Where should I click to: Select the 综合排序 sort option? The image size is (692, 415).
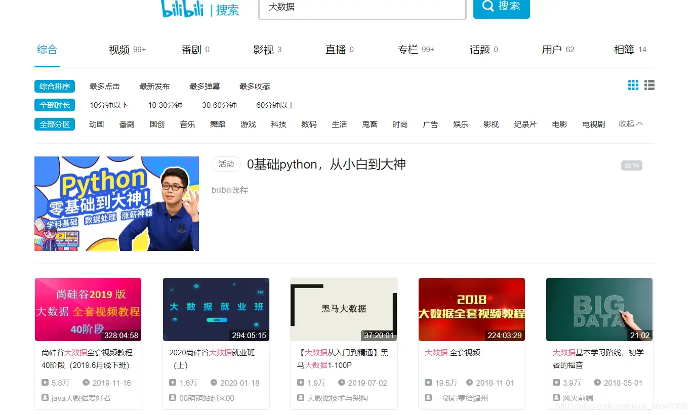click(54, 86)
